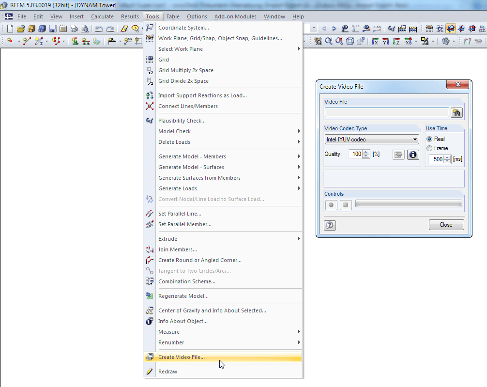
Task: Open a model using the Open folder icon
Action: [x=20, y=28]
